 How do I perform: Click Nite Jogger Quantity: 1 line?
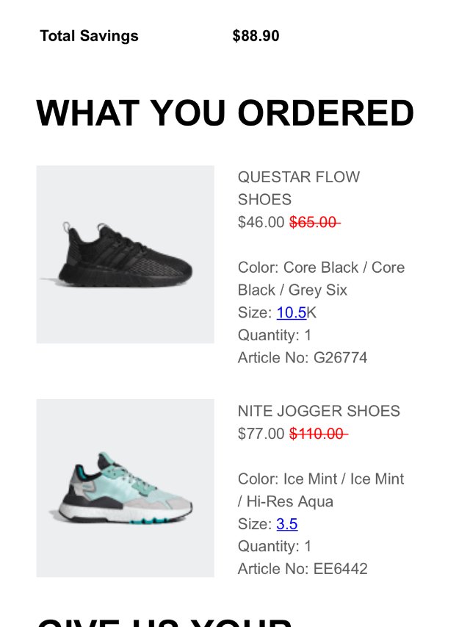(x=275, y=546)
